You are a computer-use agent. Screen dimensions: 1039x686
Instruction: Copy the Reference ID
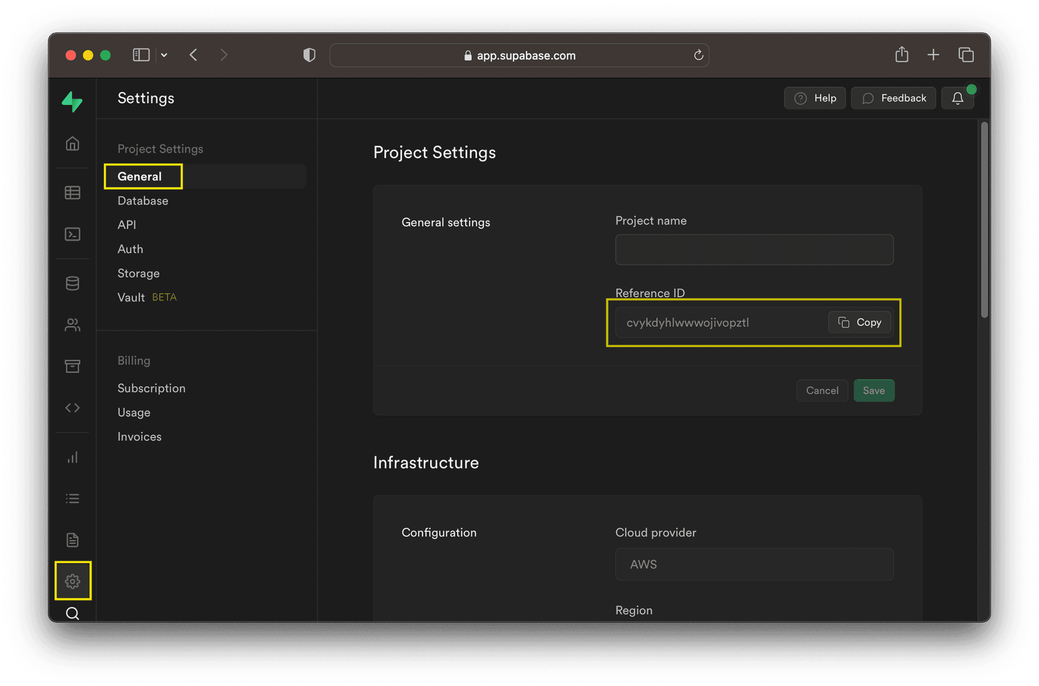click(859, 322)
